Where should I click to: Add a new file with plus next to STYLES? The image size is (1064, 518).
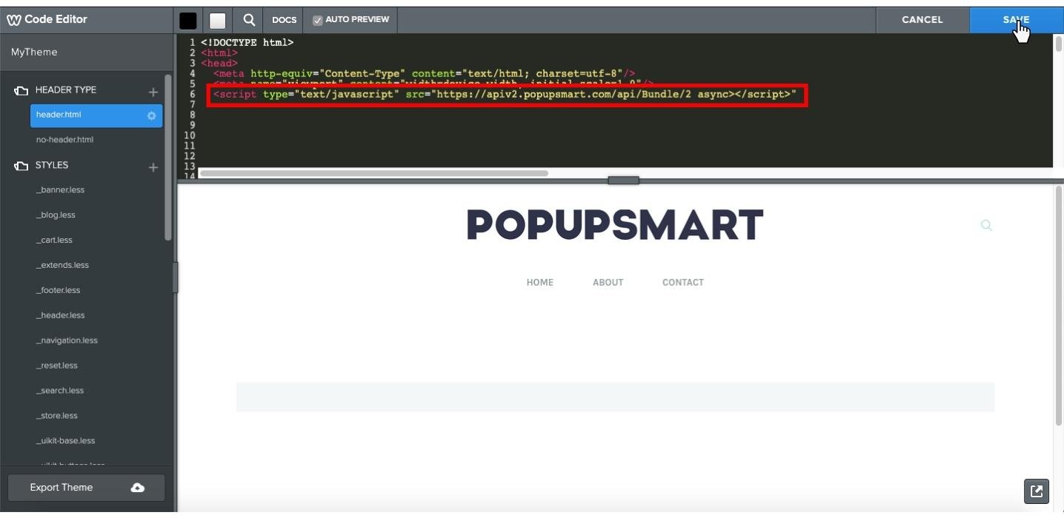click(x=153, y=167)
